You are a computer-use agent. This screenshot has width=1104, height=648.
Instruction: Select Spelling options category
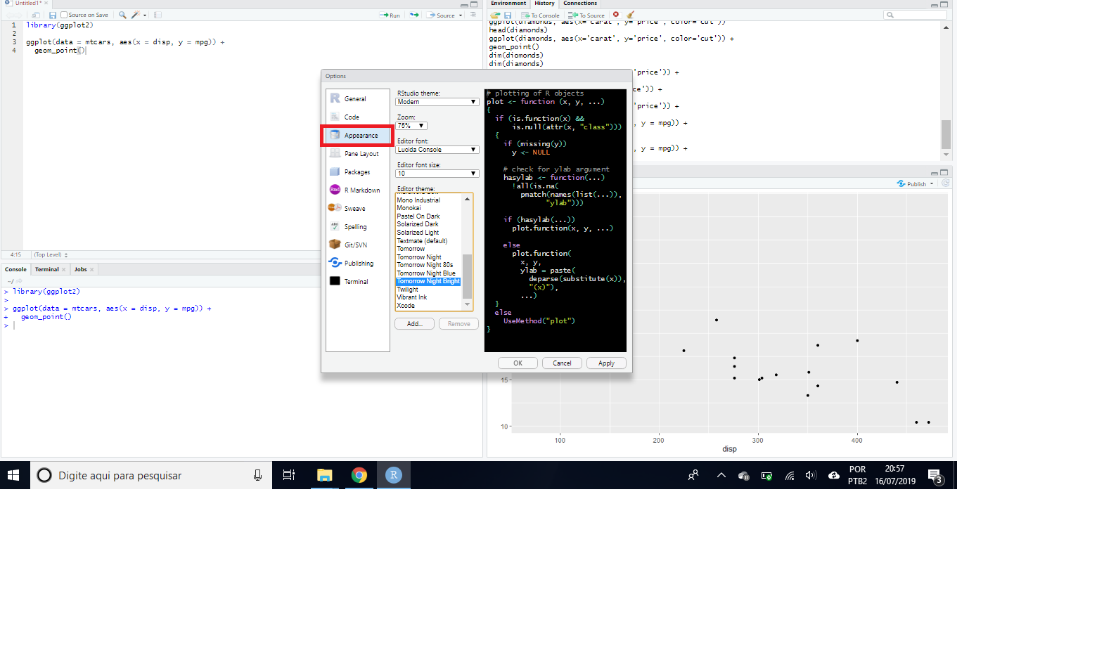point(357,227)
